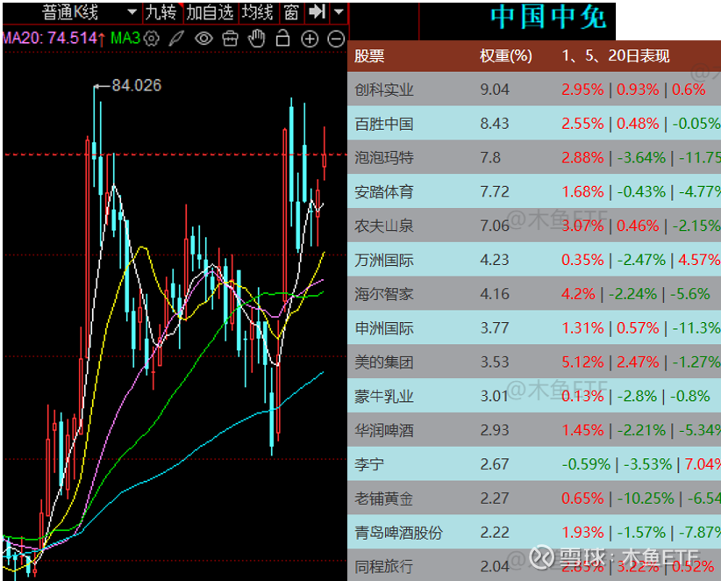Select the 美的集团 stock row
The width and height of the screenshot is (721, 581).
click(x=534, y=362)
